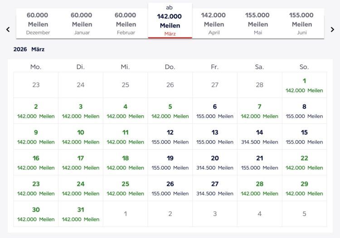This screenshot has width=340, height=238.
Task: Switch to April 142.000 Meilen tab
Action: pos(214,24)
